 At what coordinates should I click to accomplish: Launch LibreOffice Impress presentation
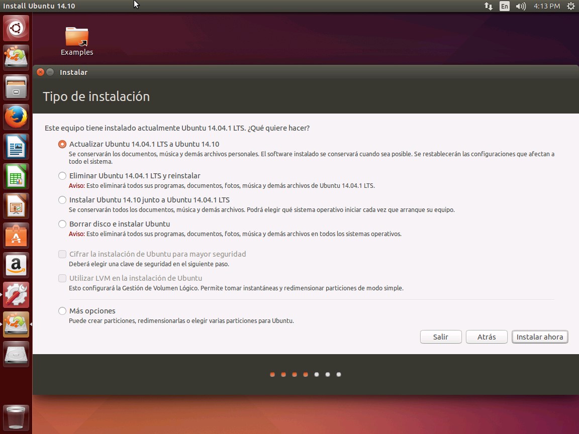pos(16,206)
